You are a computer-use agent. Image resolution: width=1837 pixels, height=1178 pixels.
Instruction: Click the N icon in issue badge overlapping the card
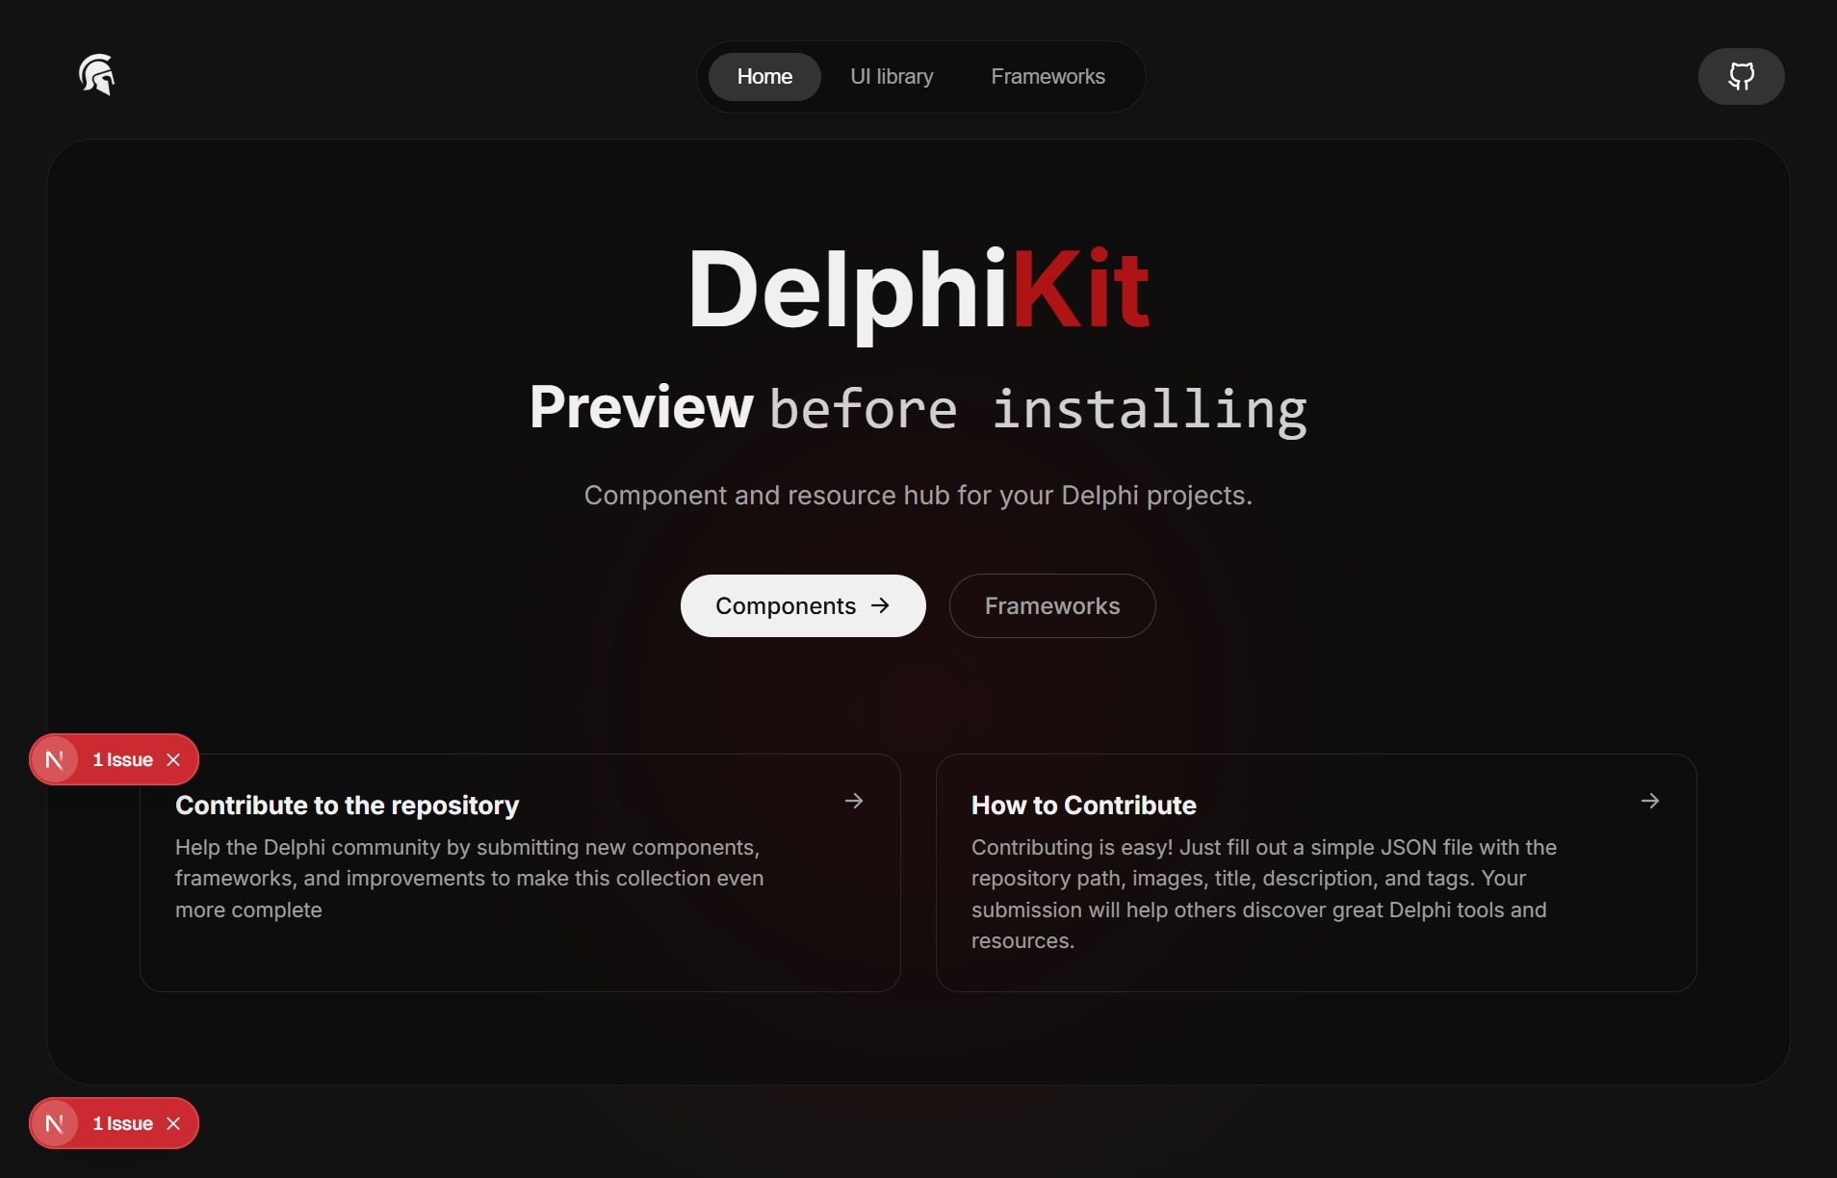coord(55,759)
